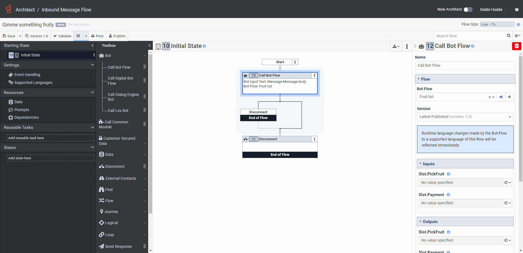Open the Call Bot Flow action menu dots
Image resolution: width=523 pixels, height=253 pixels.
point(314,75)
